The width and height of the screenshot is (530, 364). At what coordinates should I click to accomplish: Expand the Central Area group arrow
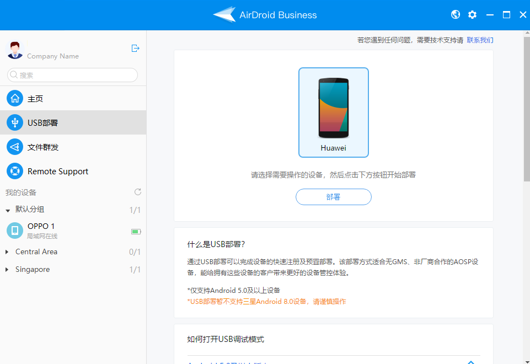[x=7, y=252]
